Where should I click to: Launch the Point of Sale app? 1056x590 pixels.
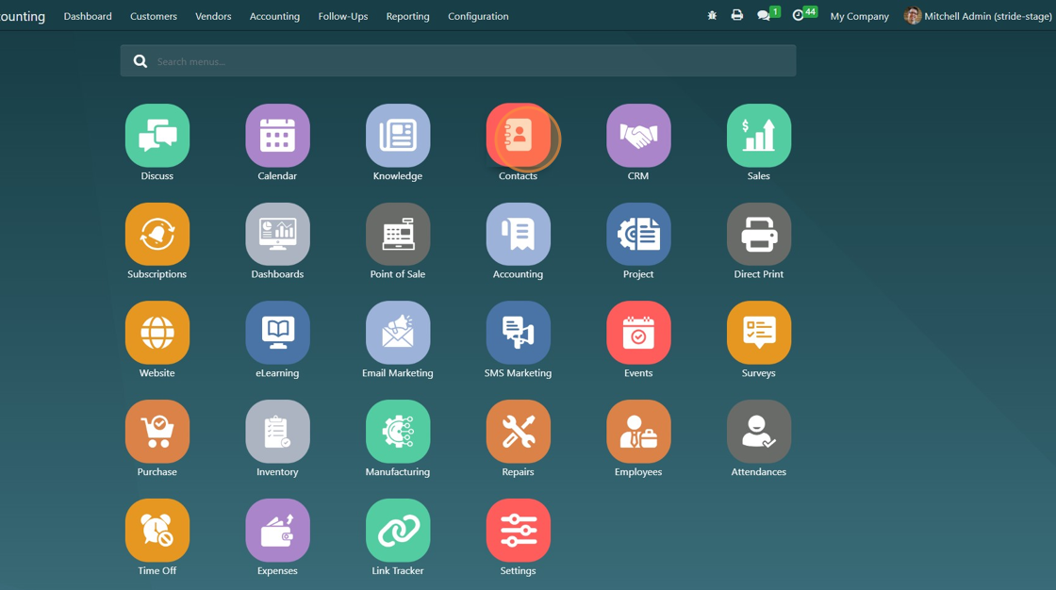click(x=397, y=235)
